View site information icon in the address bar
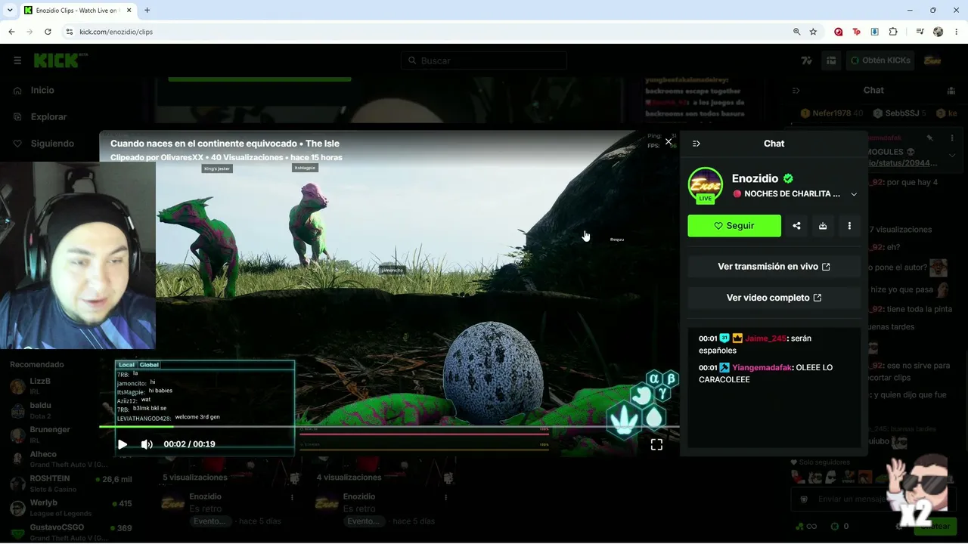 [x=69, y=32]
